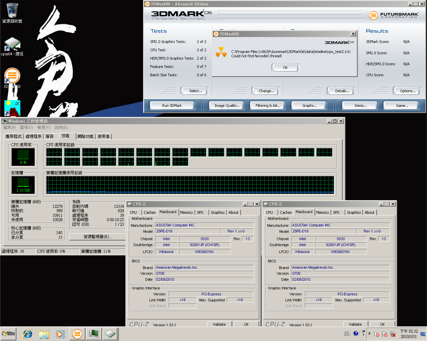The image size is (427, 341).
Task: Select the 3DMark06 desktop shortcut icon
Action: click(12, 79)
